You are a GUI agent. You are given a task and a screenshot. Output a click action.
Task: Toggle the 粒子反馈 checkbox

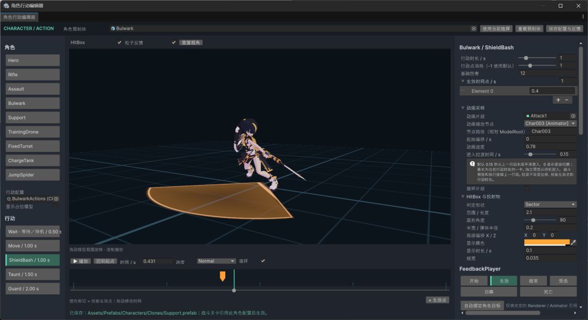click(x=174, y=42)
